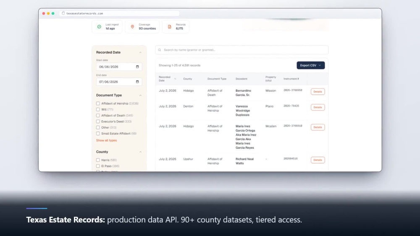Click the Document Type column header

coord(217,79)
